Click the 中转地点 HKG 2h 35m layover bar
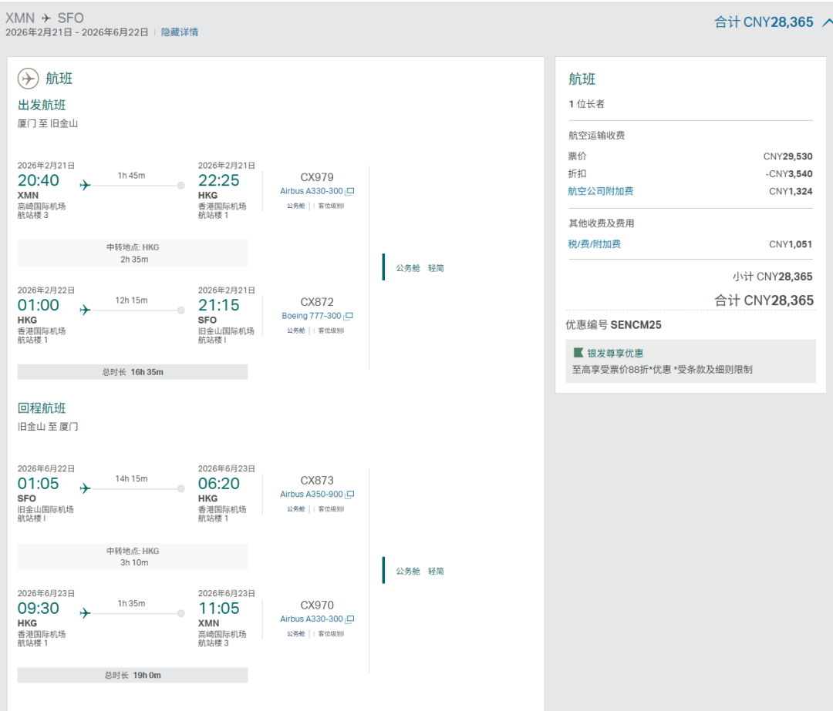The image size is (833, 711). coord(133,253)
